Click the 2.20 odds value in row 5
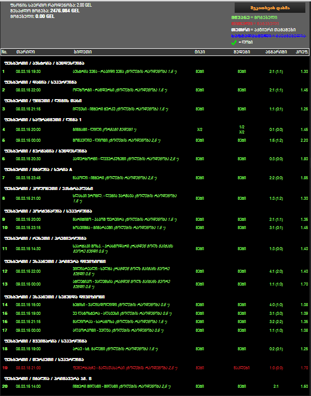Viewport: 311px width, 396px height. [304, 140]
